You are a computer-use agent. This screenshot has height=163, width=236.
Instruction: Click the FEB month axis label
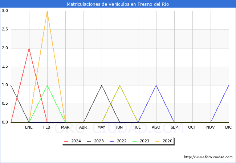[x=47, y=127]
